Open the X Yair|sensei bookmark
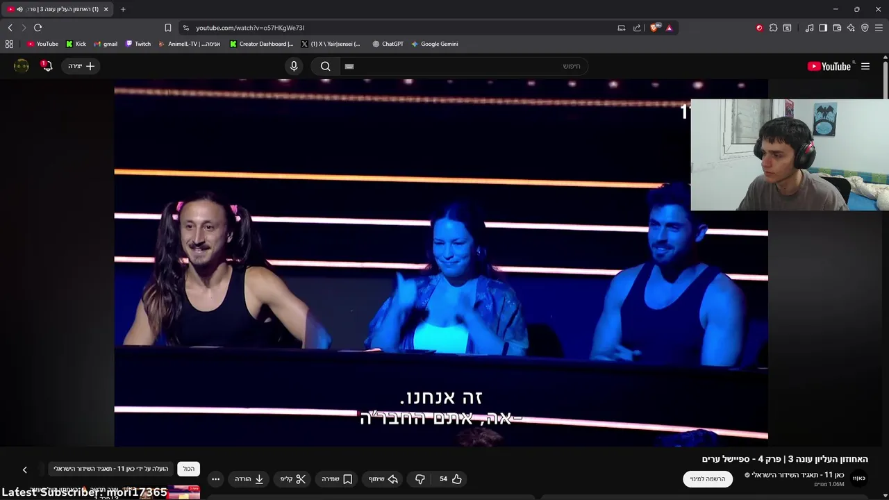 tap(331, 44)
